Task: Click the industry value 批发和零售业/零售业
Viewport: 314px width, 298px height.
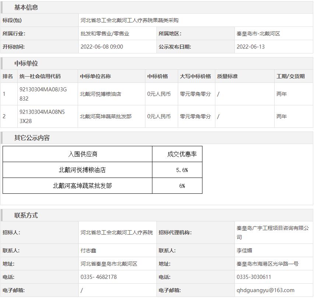Action: 105,34
